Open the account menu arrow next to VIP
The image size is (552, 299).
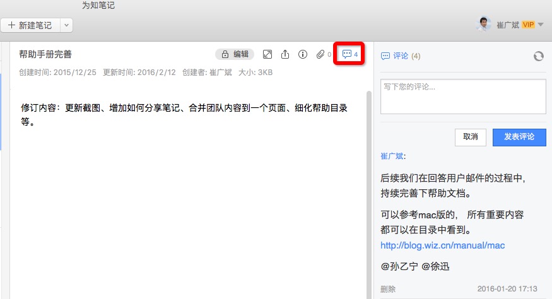point(541,25)
